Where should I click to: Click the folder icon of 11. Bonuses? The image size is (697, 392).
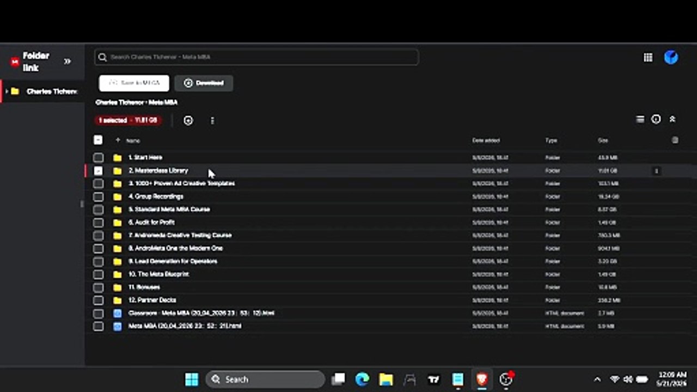coord(117,287)
